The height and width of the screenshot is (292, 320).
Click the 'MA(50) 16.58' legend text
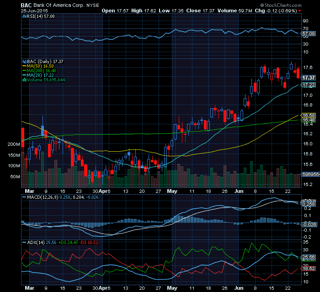pos(40,66)
